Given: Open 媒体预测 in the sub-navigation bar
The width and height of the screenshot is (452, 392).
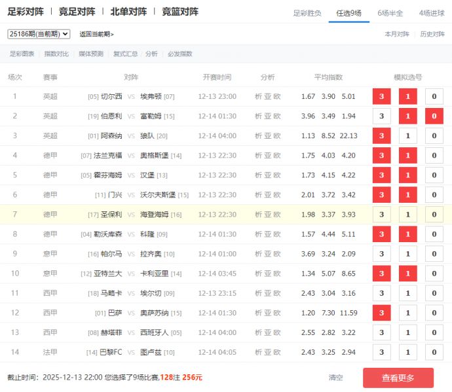Looking at the screenshot, I should click(x=91, y=54).
